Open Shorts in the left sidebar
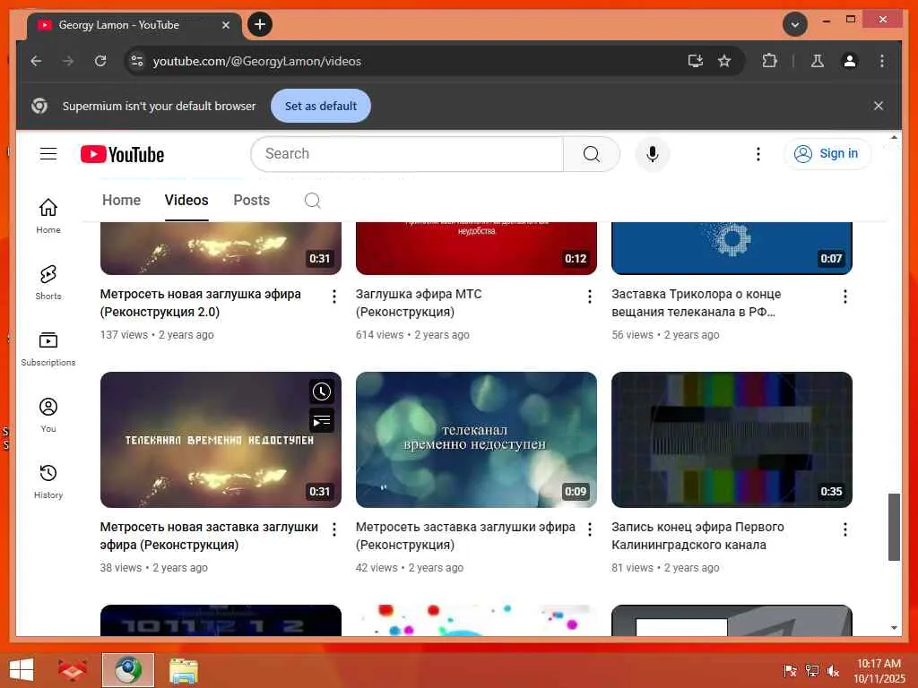Screen dimensions: 918x688 click(x=48, y=282)
